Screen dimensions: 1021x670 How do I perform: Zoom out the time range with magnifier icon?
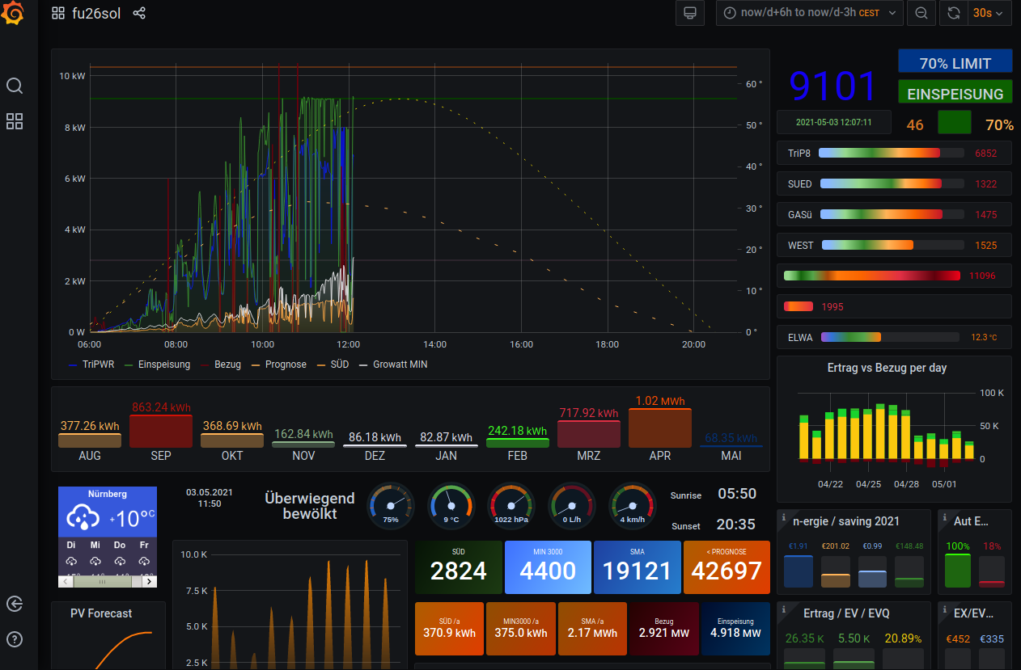pyautogui.click(x=921, y=14)
